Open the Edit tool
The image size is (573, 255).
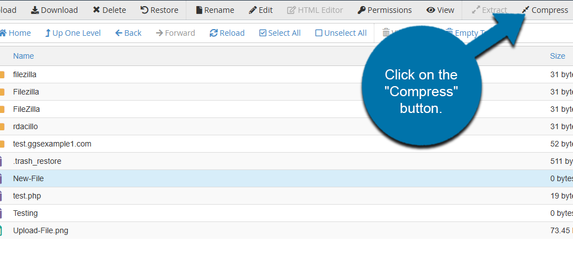pyautogui.click(x=261, y=10)
